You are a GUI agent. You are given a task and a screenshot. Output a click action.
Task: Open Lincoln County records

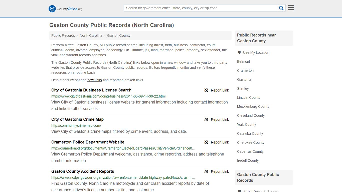coord(249,97)
